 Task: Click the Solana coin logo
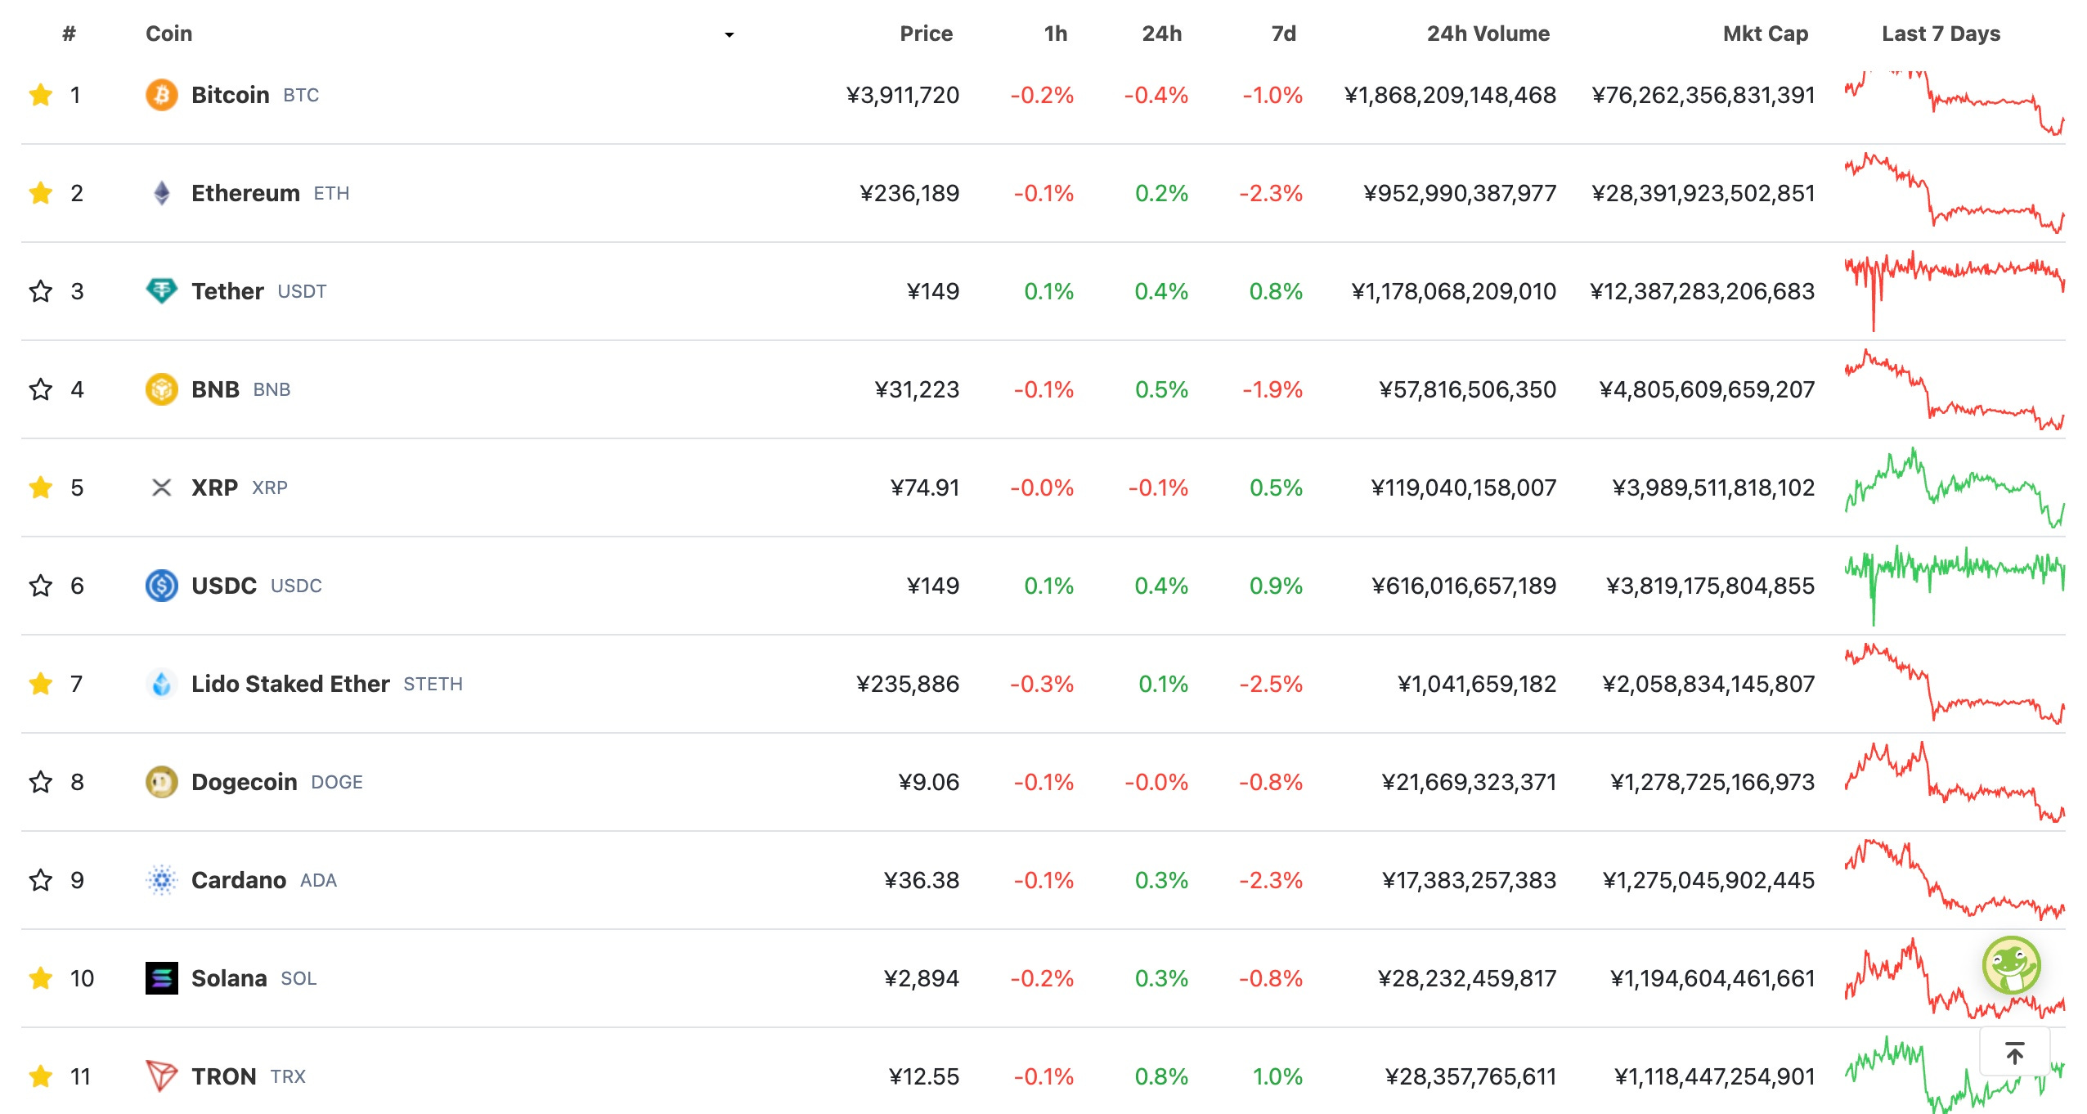click(162, 978)
